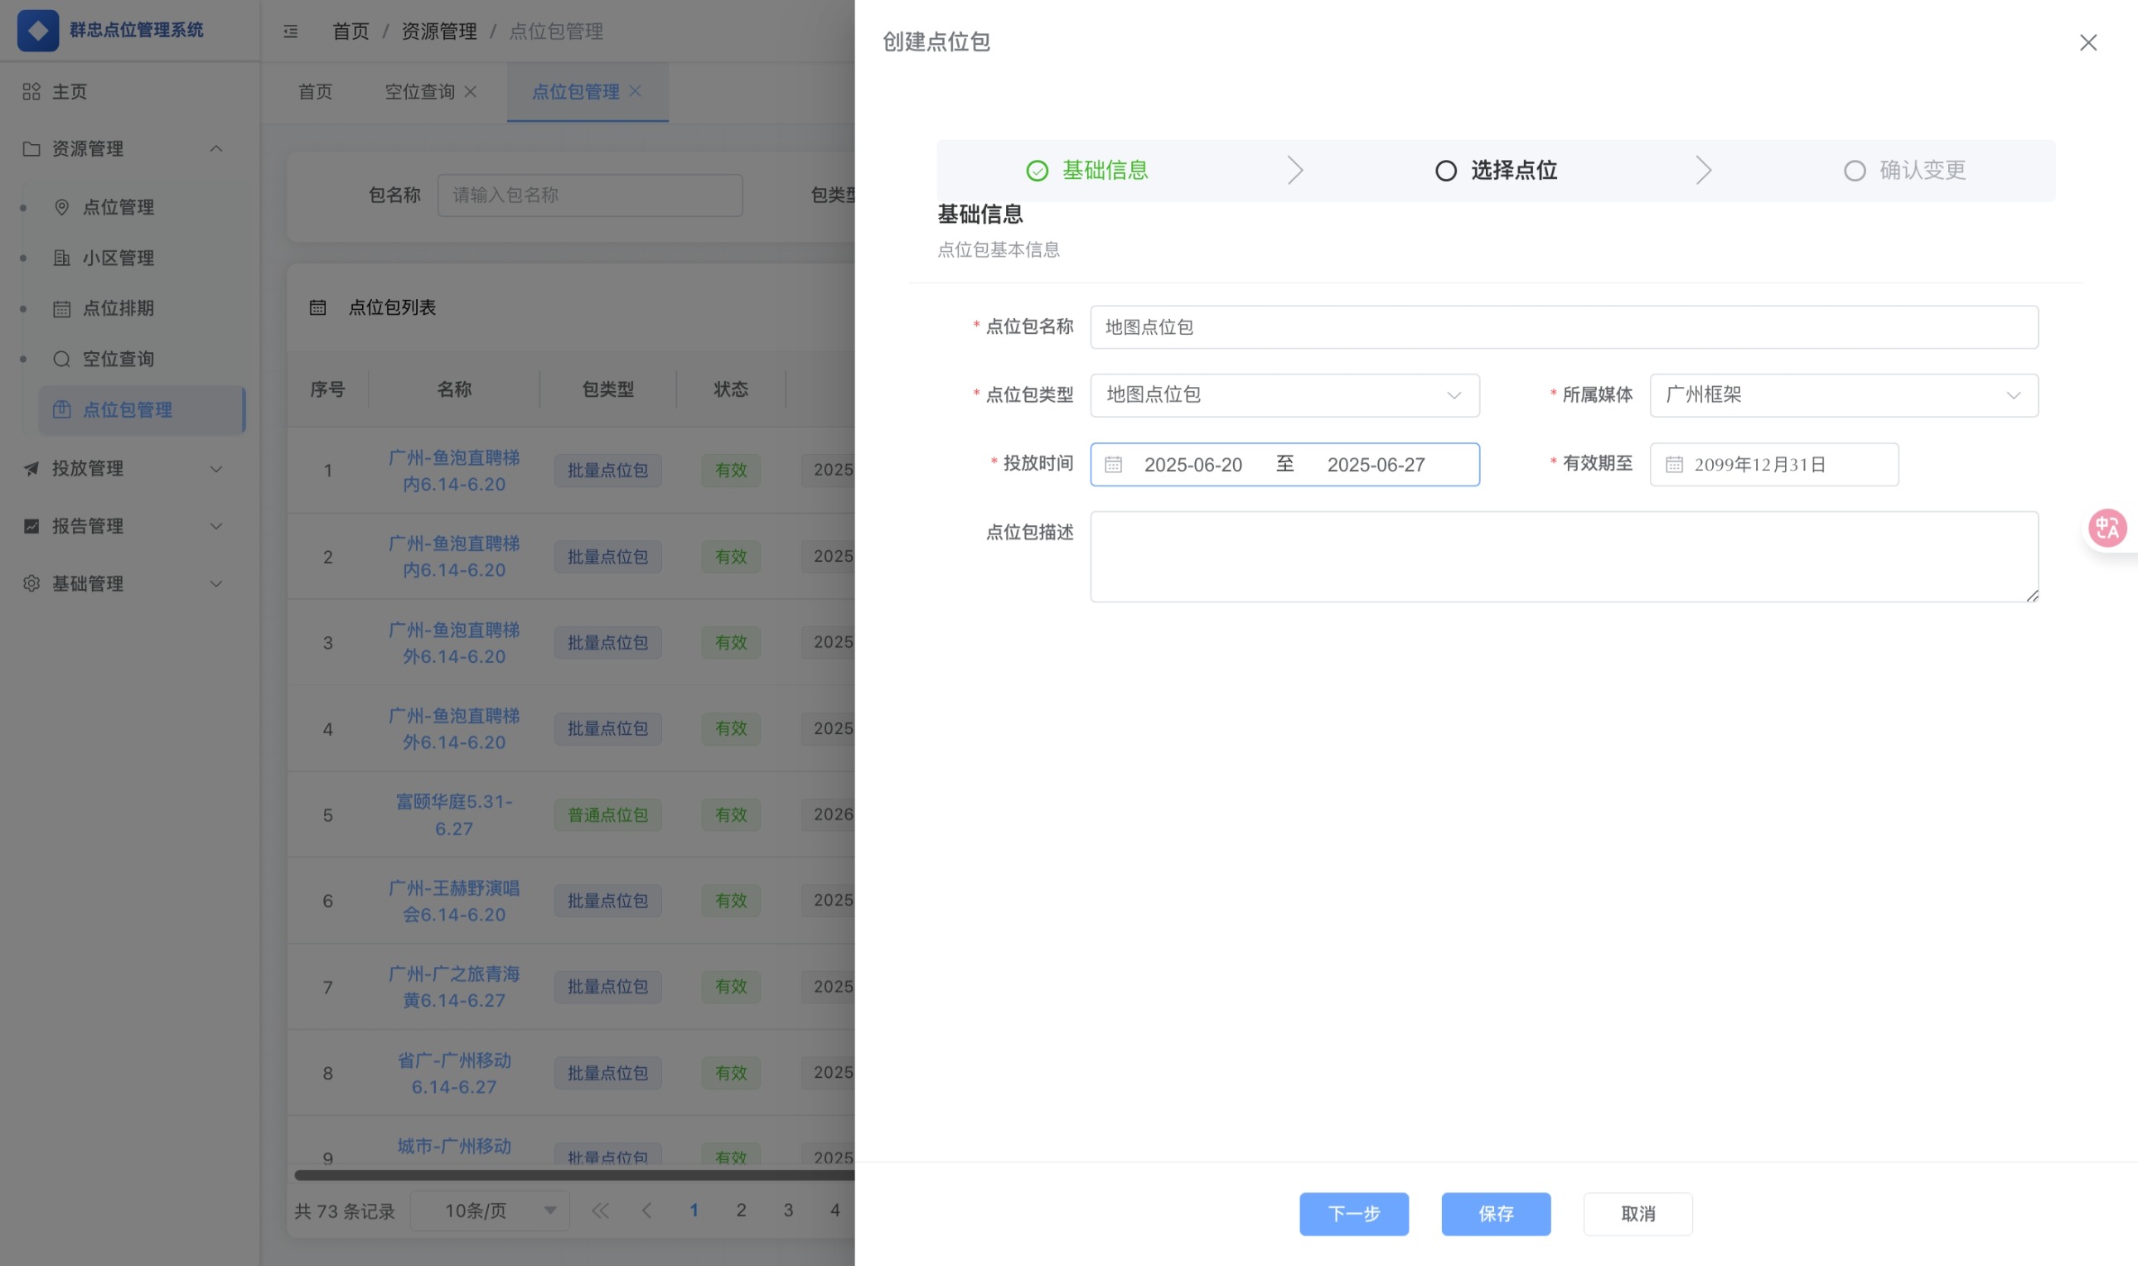Click the 空位查询 magnifier icon
The width and height of the screenshot is (2138, 1266).
pyautogui.click(x=61, y=358)
